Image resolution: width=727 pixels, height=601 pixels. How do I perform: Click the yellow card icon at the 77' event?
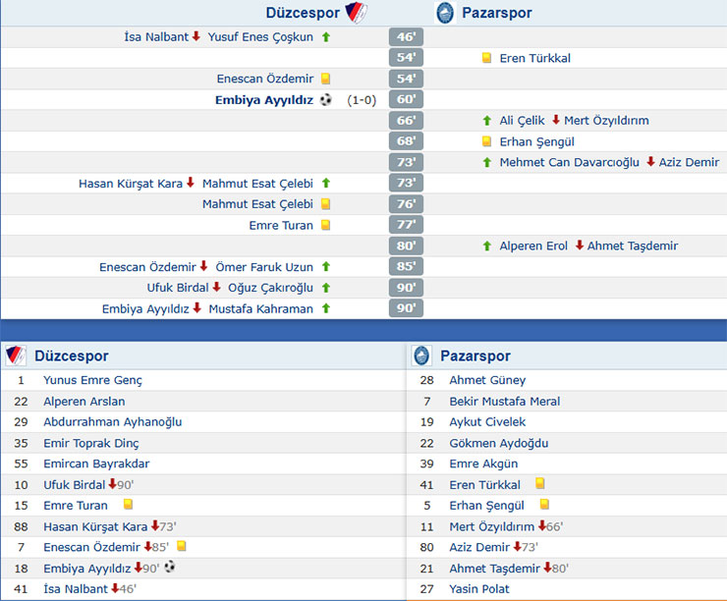pos(326,225)
